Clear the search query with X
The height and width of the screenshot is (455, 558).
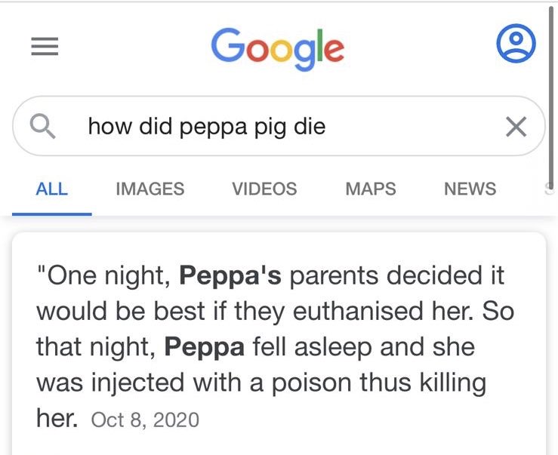pyautogui.click(x=516, y=127)
